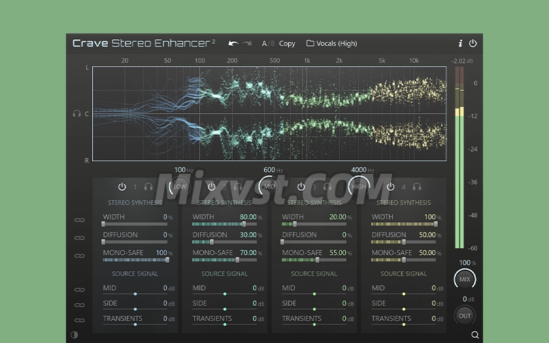Click the link icon for the SIDE row
The width and height of the screenshot is (549, 343).
pyautogui.click(x=80, y=305)
